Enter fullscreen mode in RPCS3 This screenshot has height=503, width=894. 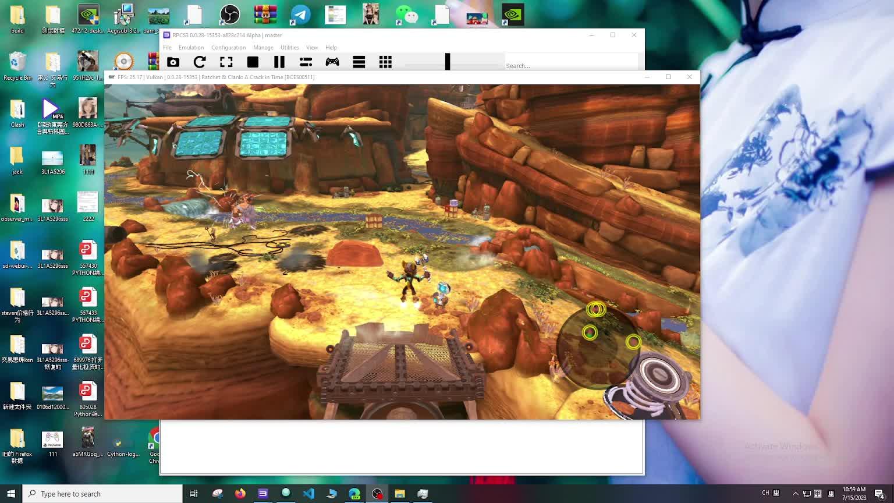pyautogui.click(x=226, y=62)
